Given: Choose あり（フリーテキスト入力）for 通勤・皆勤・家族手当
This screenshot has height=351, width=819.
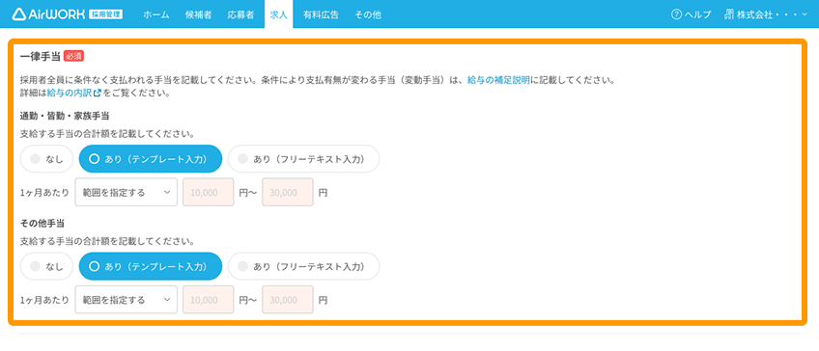Looking at the screenshot, I should (303, 158).
